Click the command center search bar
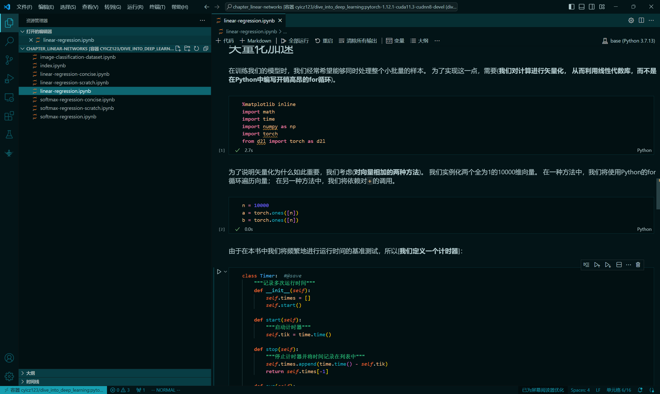The width and height of the screenshot is (660, 394). pyautogui.click(x=341, y=7)
